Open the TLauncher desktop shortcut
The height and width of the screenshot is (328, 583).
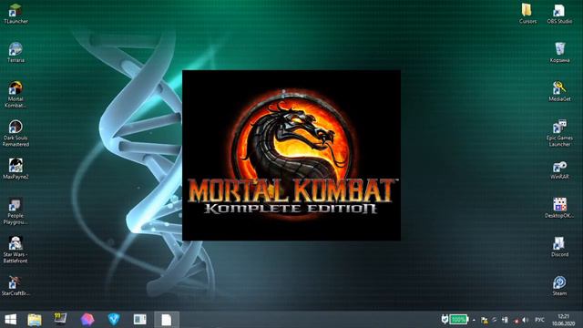pyautogui.click(x=15, y=14)
